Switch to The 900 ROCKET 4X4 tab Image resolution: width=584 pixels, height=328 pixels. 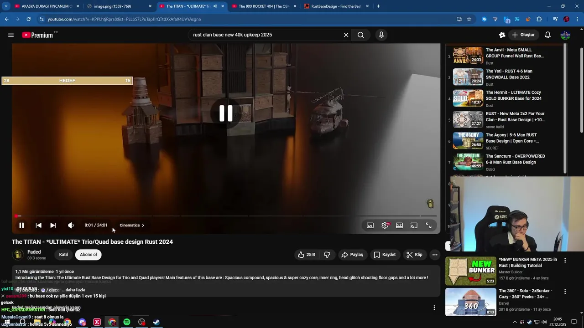tap(264, 6)
